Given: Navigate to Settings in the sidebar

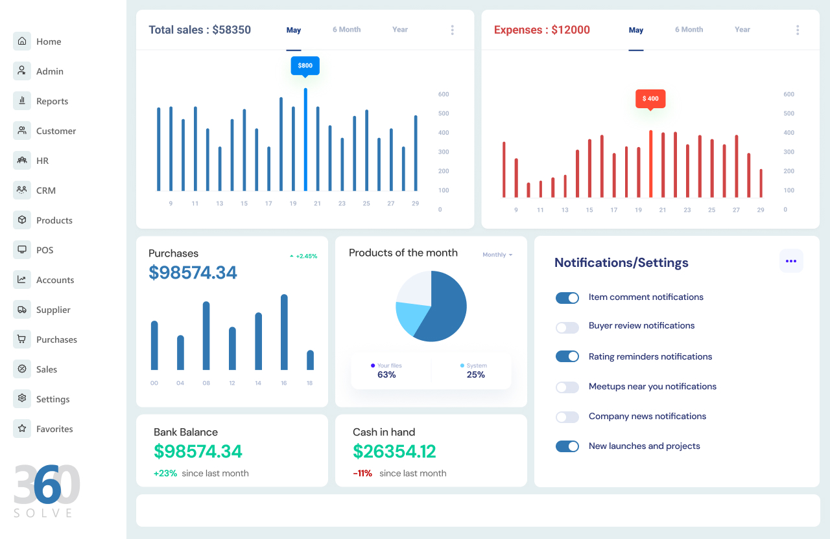Looking at the screenshot, I should [x=21, y=398].
